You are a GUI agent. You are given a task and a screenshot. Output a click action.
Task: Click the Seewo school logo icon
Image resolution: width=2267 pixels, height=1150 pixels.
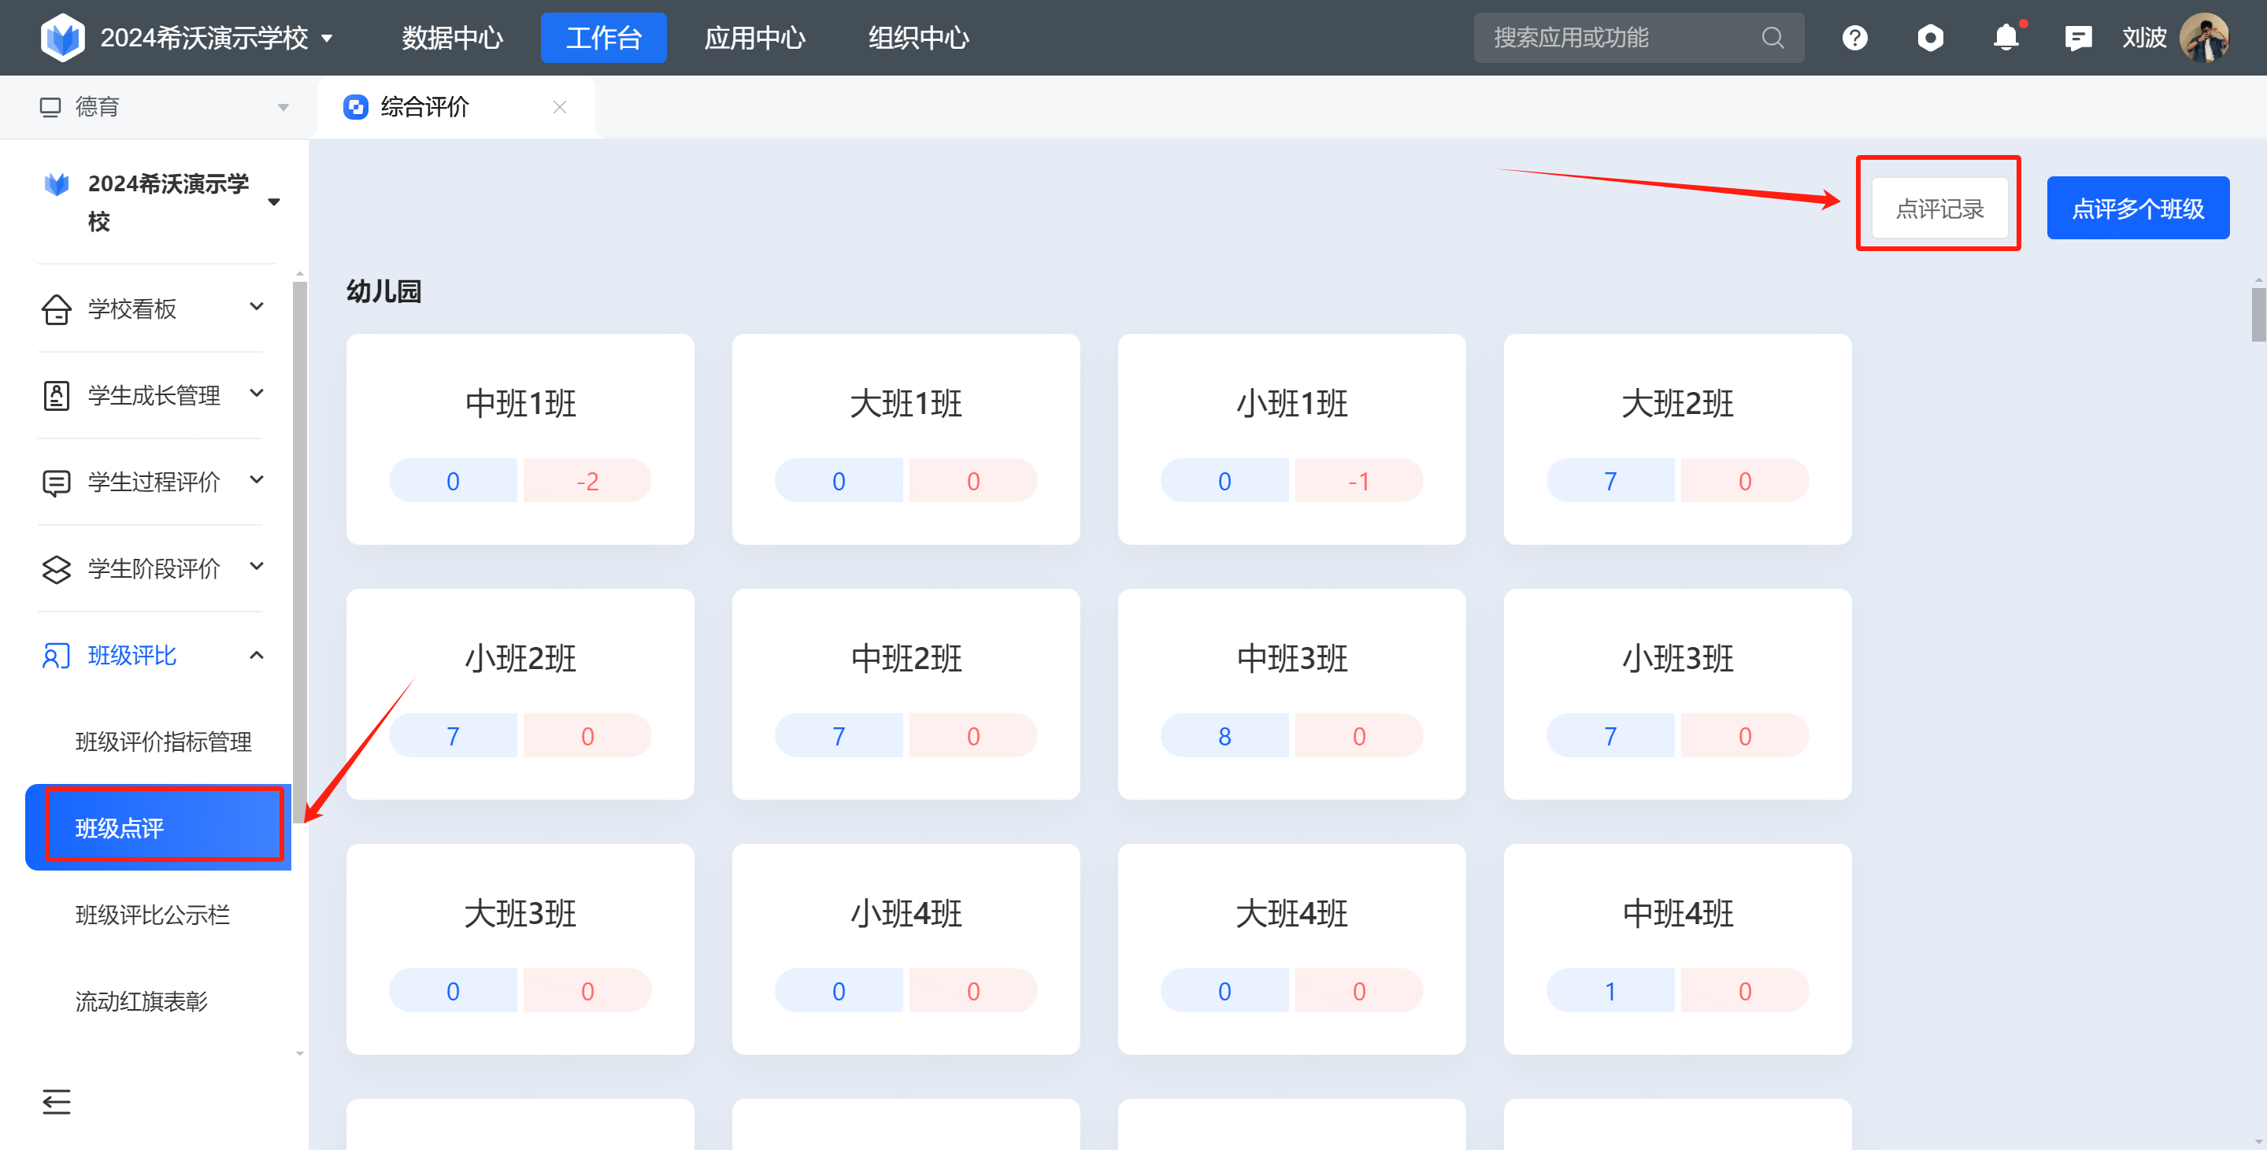62,37
